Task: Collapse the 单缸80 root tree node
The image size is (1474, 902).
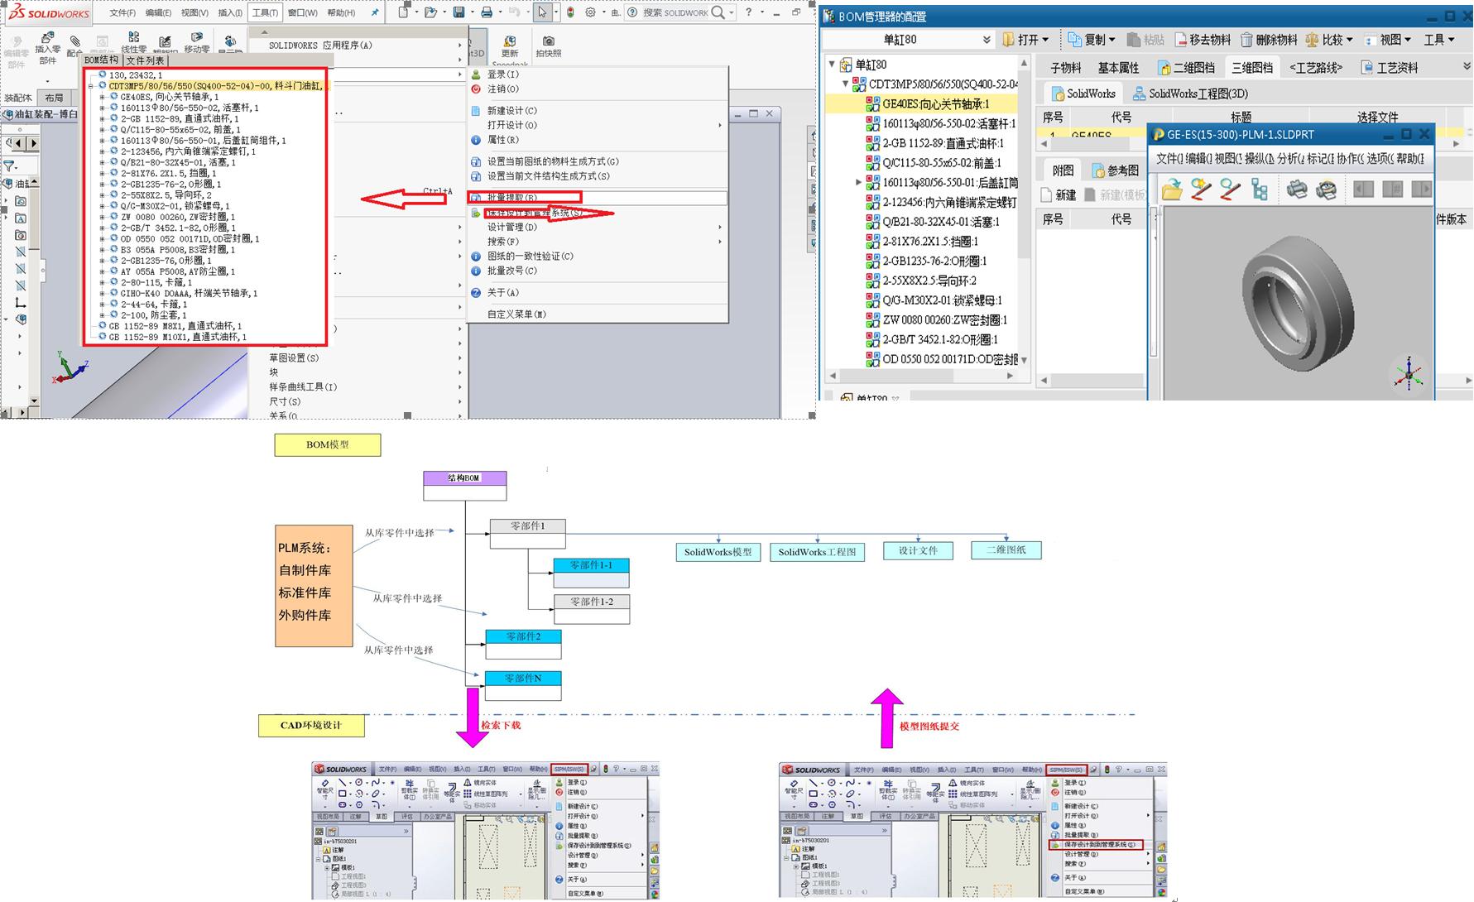Action: point(832,64)
